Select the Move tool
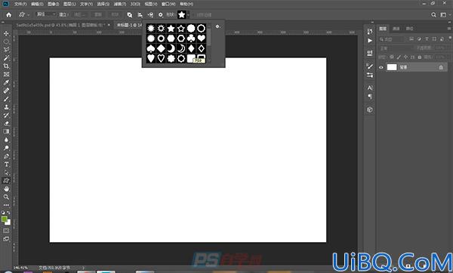 [6, 33]
